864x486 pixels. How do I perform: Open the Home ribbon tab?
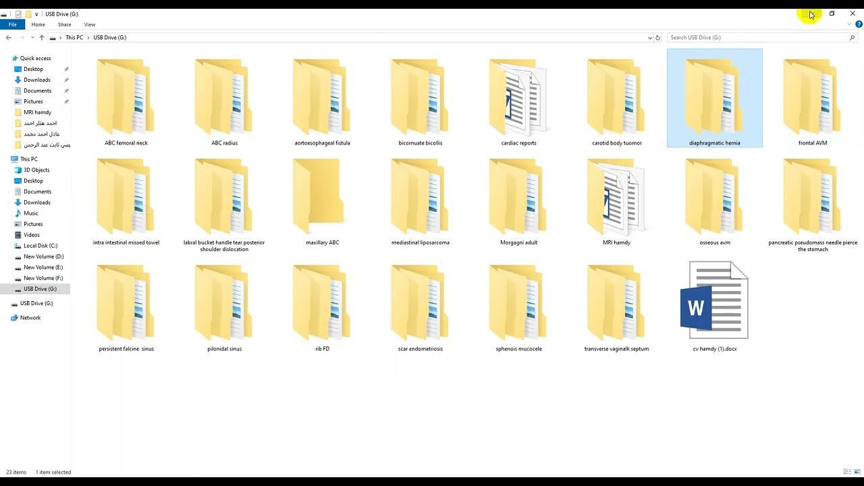tap(38, 24)
